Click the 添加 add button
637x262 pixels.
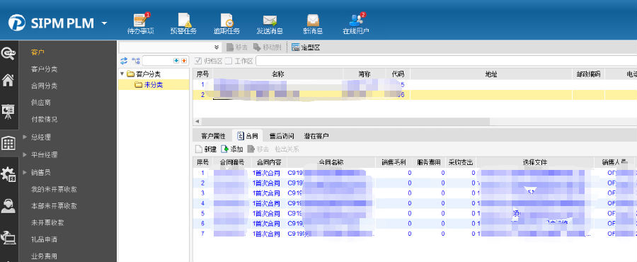pyautogui.click(x=232, y=149)
